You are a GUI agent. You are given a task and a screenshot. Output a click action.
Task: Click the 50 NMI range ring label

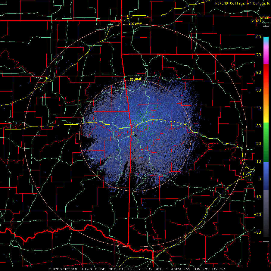click(135, 80)
